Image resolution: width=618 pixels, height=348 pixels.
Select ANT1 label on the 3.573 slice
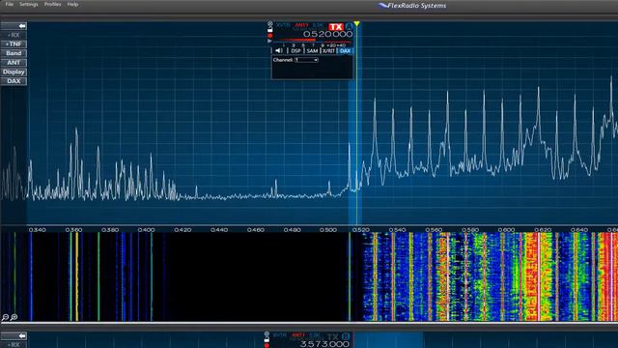pyautogui.click(x=298, y=335)
